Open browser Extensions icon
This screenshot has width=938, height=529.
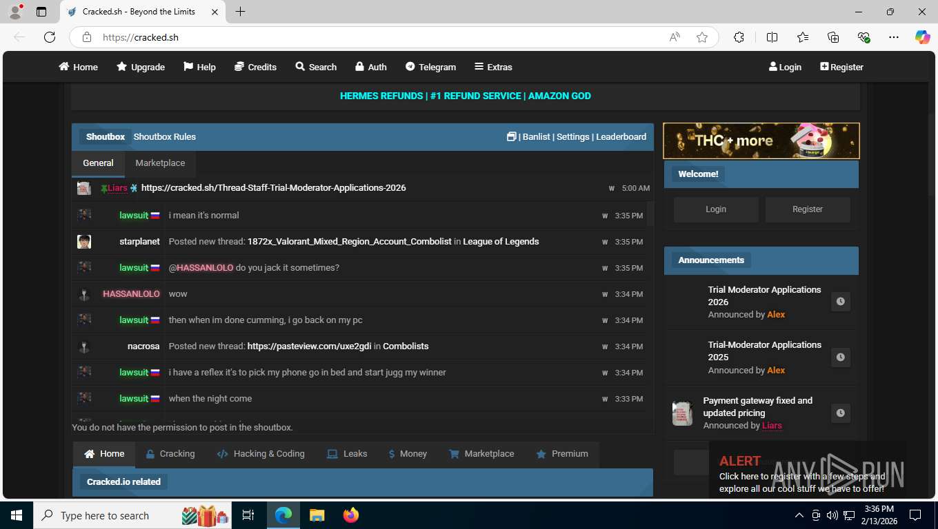pyautogui.click(x=739, y=37)
